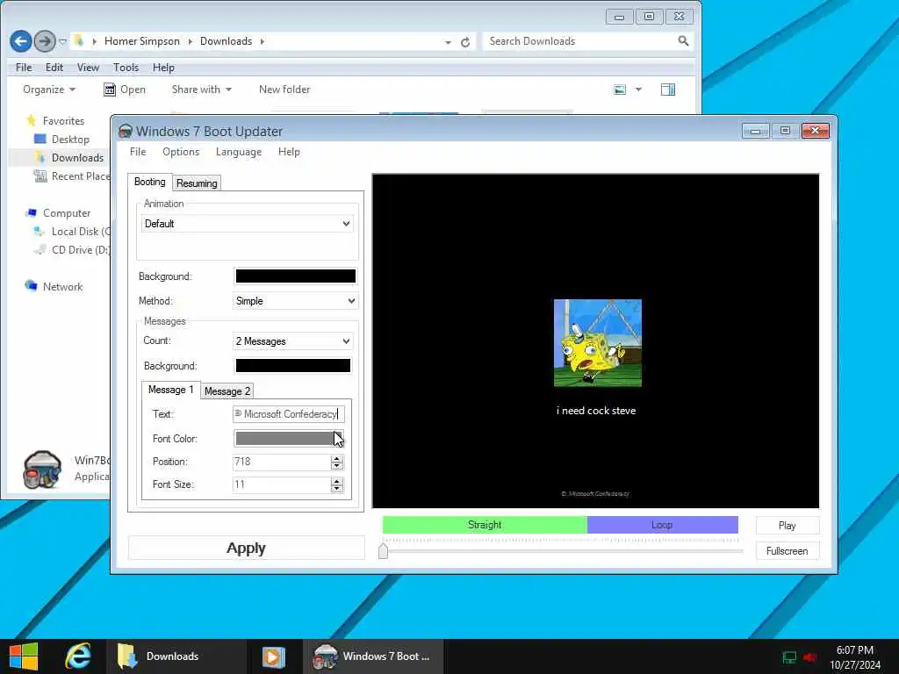Open the Options menu in Boot Updater
Viewport: 899px width, 674px height.
[x=181, y=152]
